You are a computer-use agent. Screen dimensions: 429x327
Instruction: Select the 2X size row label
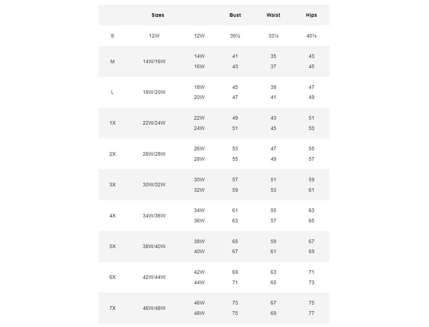click(x=112, y=154)
